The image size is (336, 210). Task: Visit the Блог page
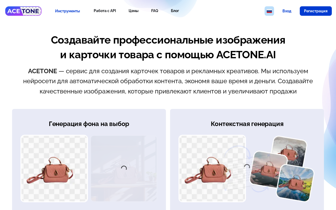click(175, 11)
